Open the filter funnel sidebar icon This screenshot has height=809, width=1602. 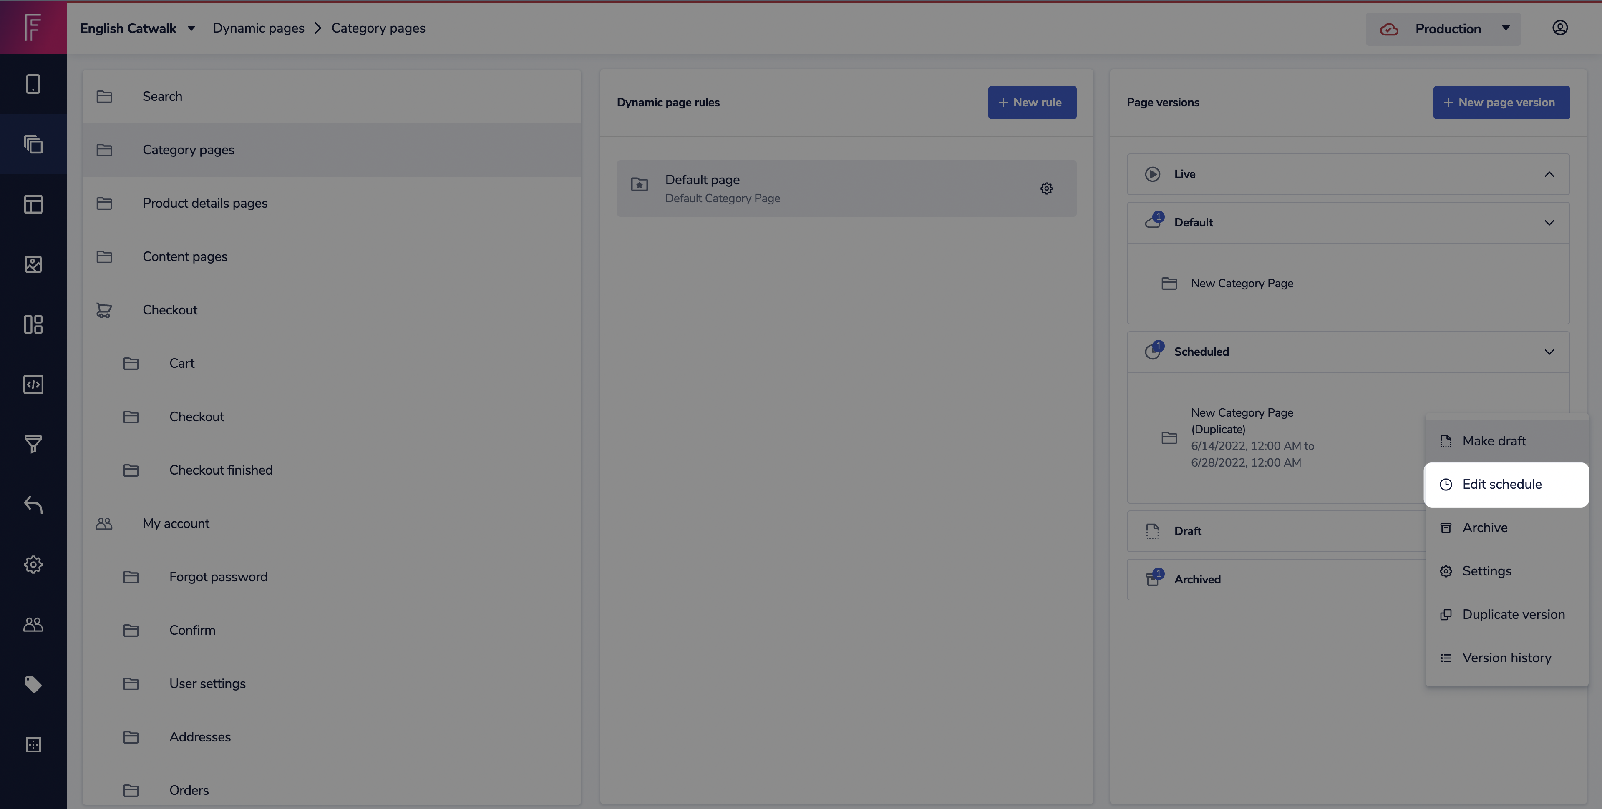tap(33, 444)
